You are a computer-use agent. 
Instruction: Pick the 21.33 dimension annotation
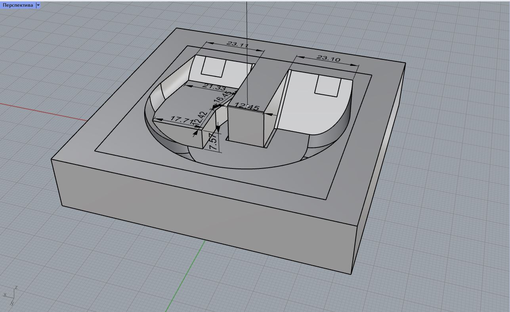coord(214,87)
